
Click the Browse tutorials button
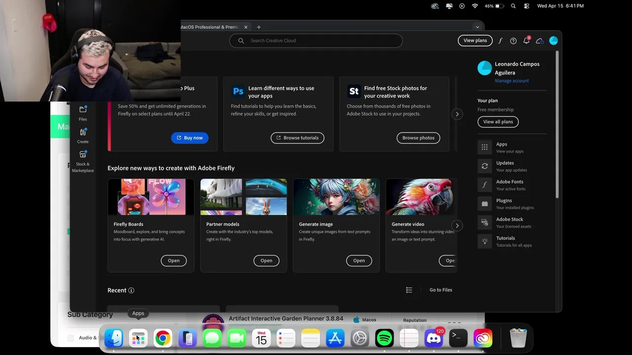[297, 138]
